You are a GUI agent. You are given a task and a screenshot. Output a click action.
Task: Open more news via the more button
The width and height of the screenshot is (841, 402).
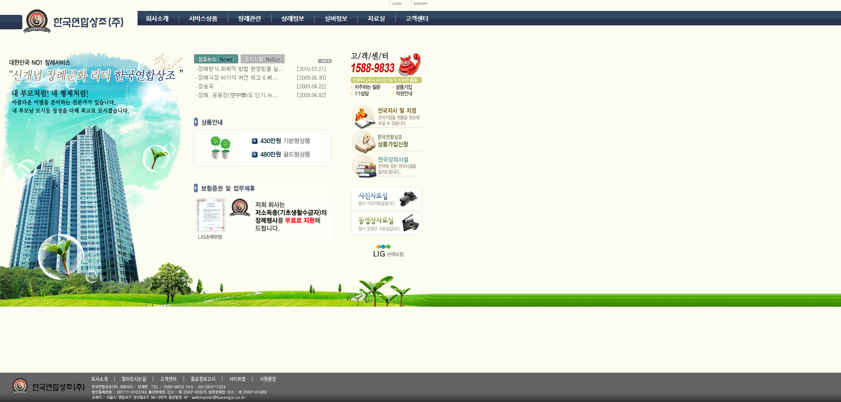click(325, 61)
